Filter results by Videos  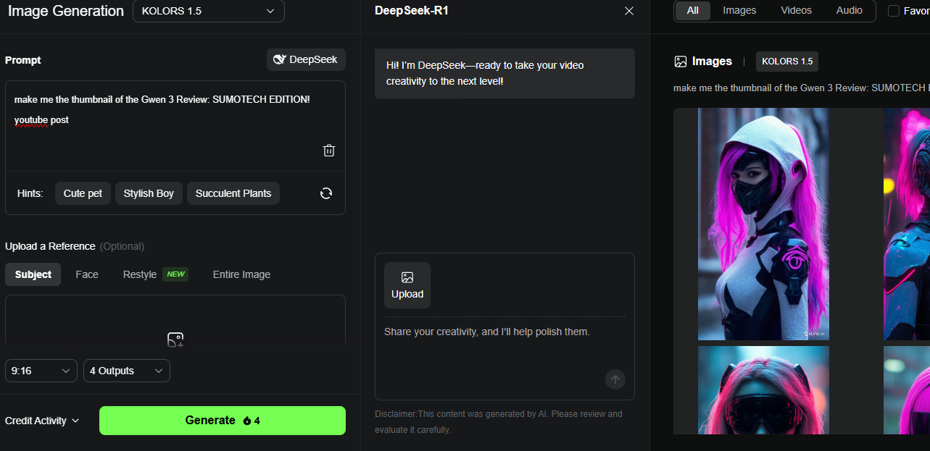(x=796, y=11)
